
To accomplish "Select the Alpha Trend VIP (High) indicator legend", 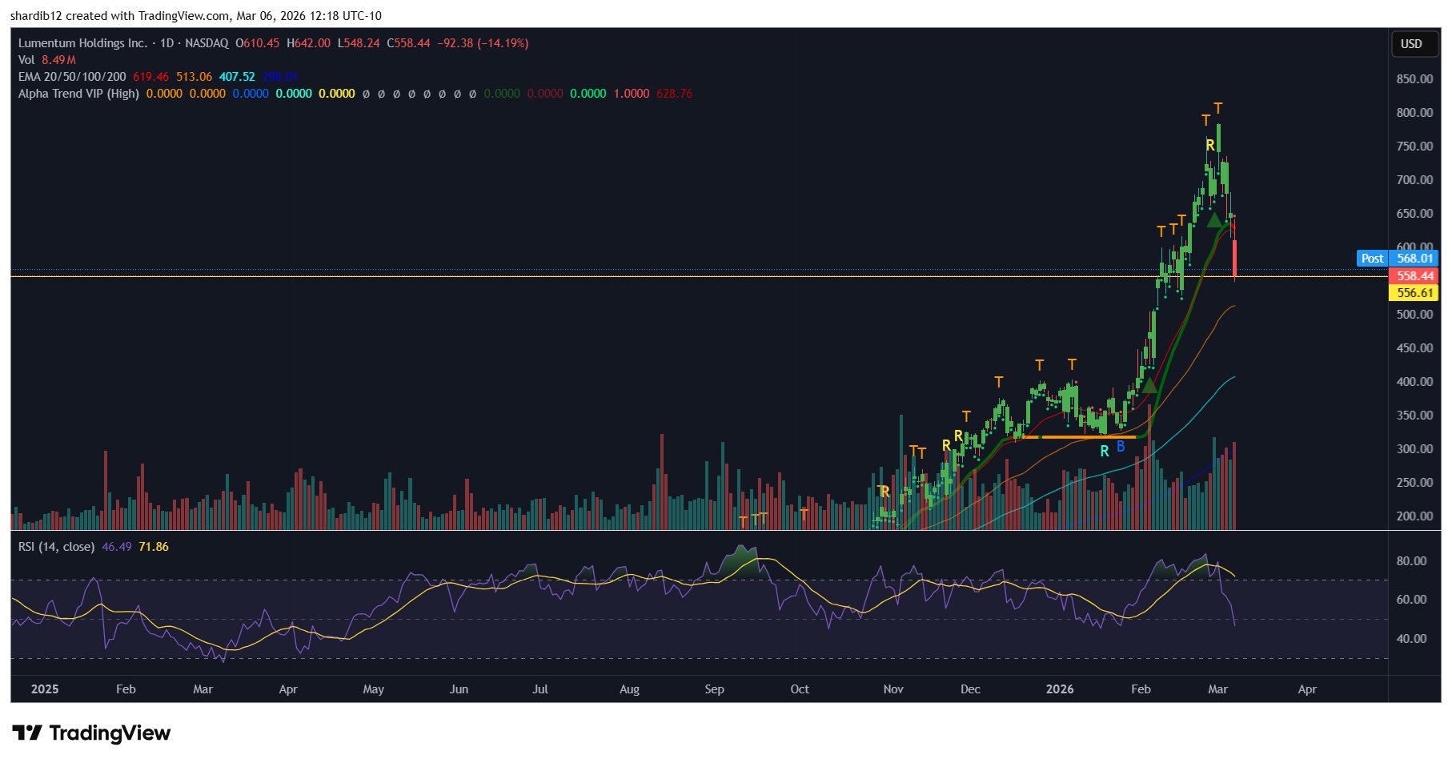I will pyautogui.click(x=78, y=94).
